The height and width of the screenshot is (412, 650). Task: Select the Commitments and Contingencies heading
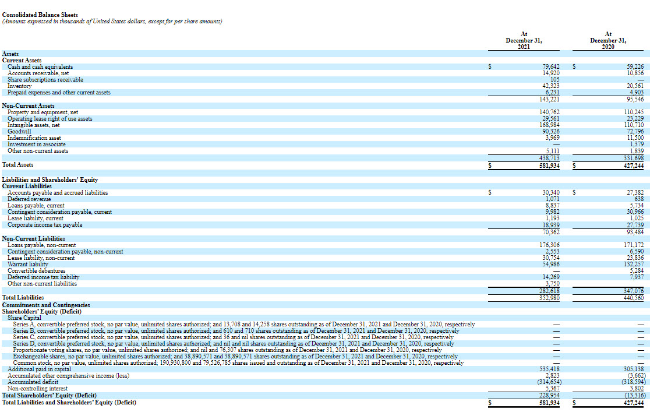pyautogui.click(x=46, y=305)
